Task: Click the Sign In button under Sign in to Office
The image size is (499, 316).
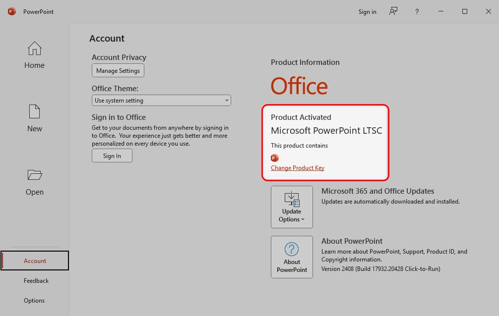Action: (x=112, y=156)
